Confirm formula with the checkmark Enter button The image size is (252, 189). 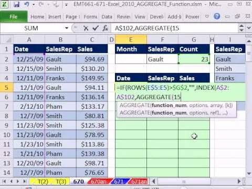96,28
